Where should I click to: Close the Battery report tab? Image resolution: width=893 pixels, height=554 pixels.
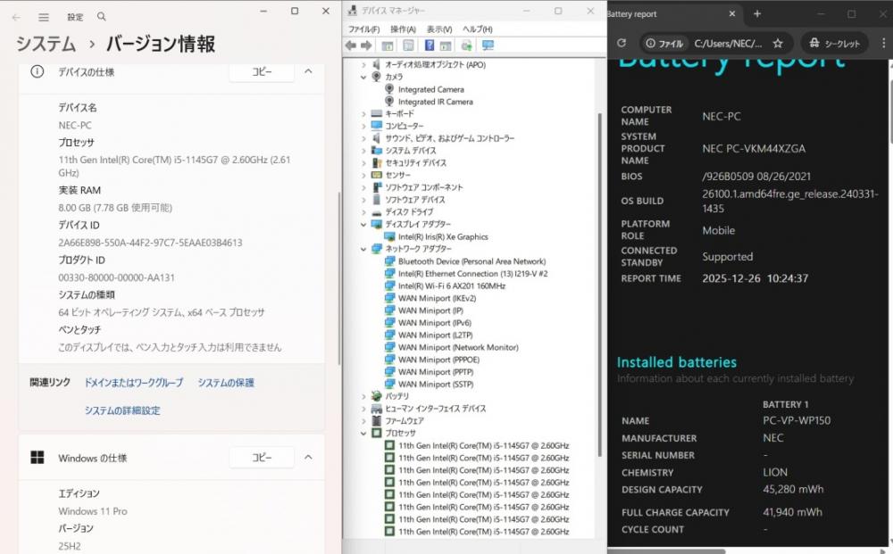732,13
